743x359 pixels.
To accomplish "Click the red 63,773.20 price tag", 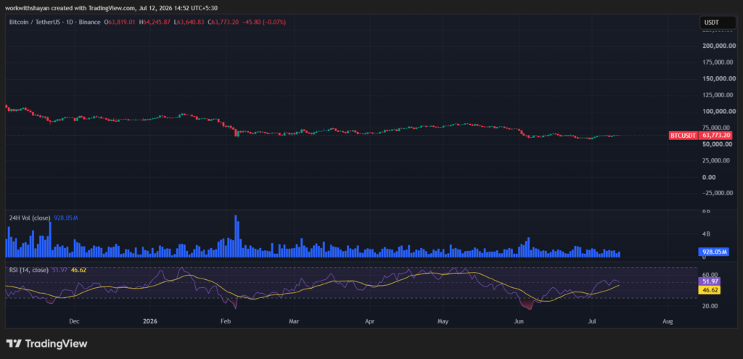I will (717, 136).
